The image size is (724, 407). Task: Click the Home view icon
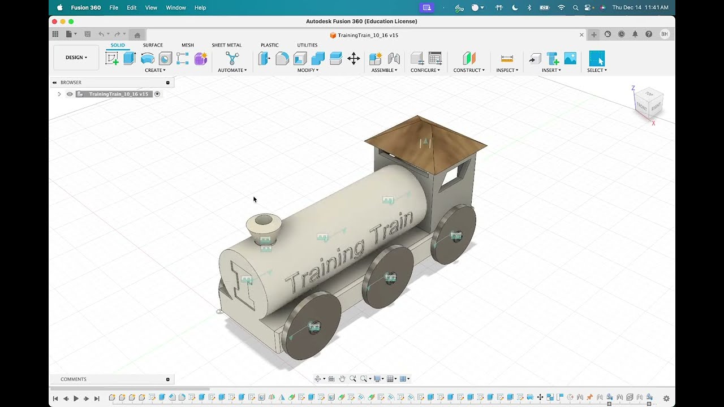[137, 35]
